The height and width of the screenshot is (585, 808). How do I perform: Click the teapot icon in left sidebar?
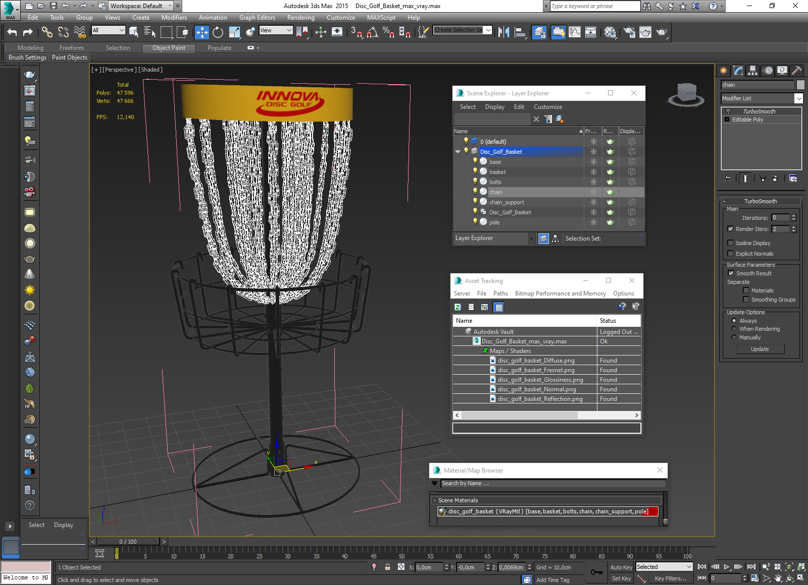(x=30, y=75)
